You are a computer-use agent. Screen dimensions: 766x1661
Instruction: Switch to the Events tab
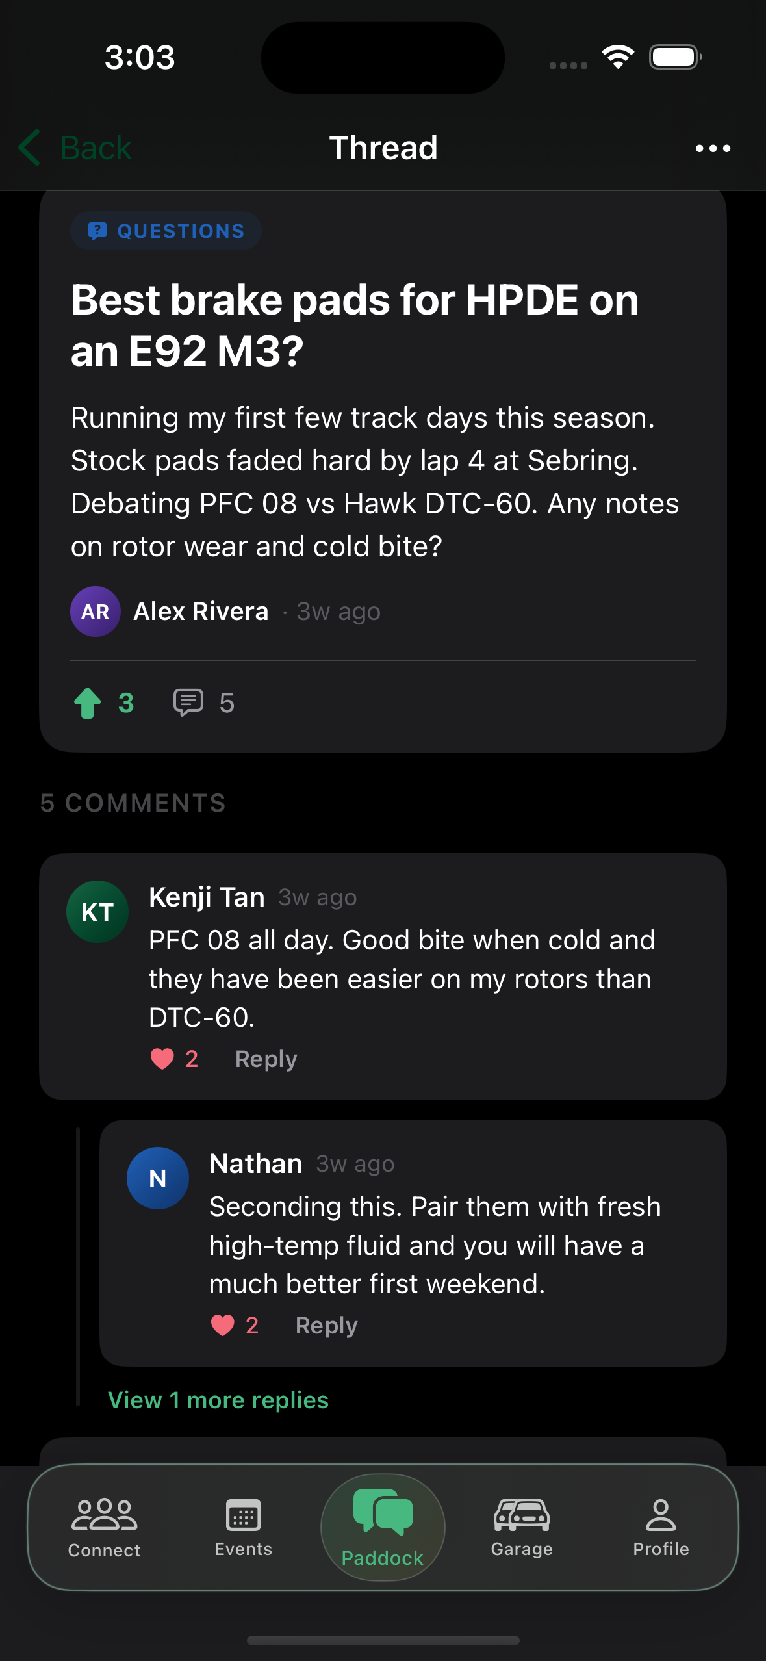pyautogui.click(x=244, y=1527)
